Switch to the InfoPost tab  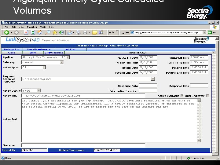click(71, 49)
